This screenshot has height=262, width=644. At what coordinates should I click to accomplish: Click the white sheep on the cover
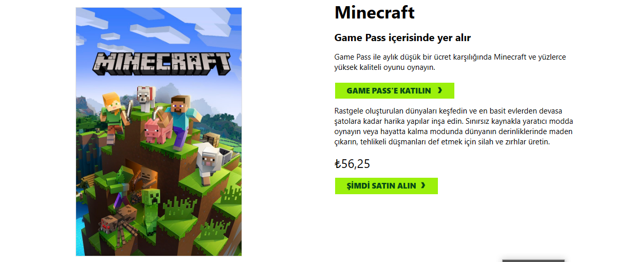tap(207, 162)
